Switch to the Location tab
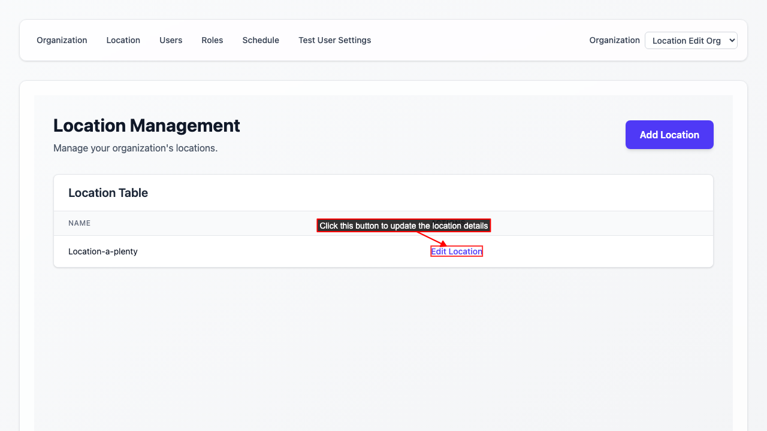 pos(123,40)
